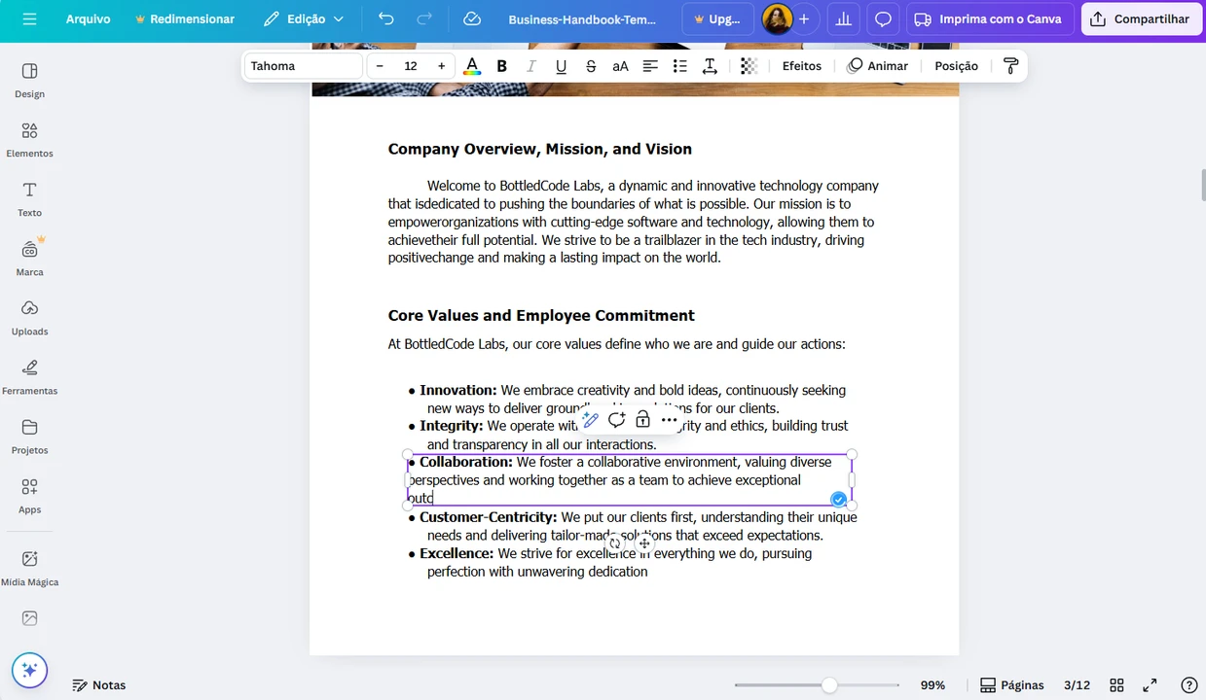Open the Elementos sidebar tab
1206x700 pixels.
coord(29,140)
